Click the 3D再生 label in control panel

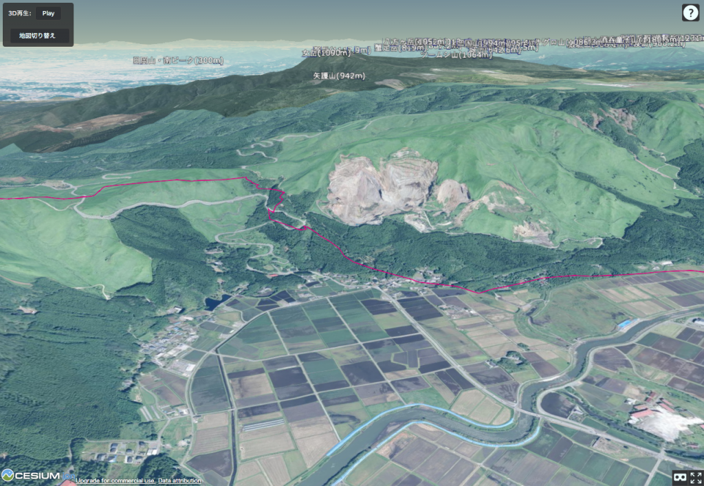(x=19, y=13)
